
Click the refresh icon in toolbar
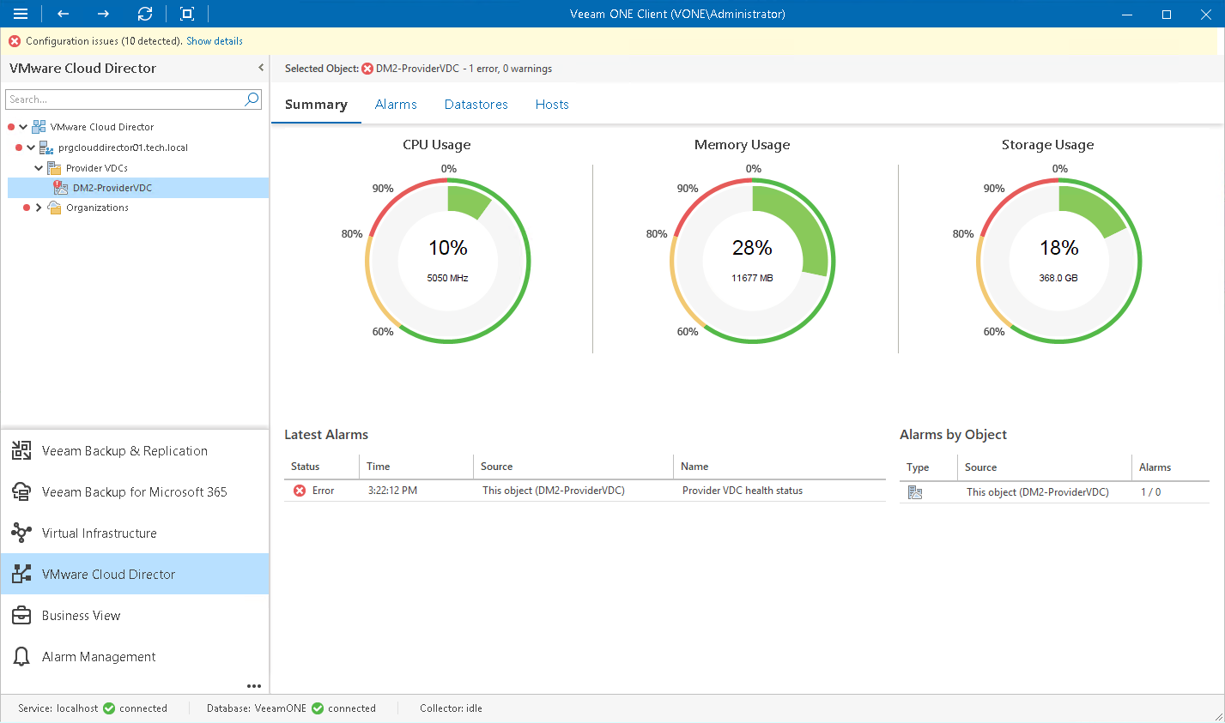click(145, 14)
